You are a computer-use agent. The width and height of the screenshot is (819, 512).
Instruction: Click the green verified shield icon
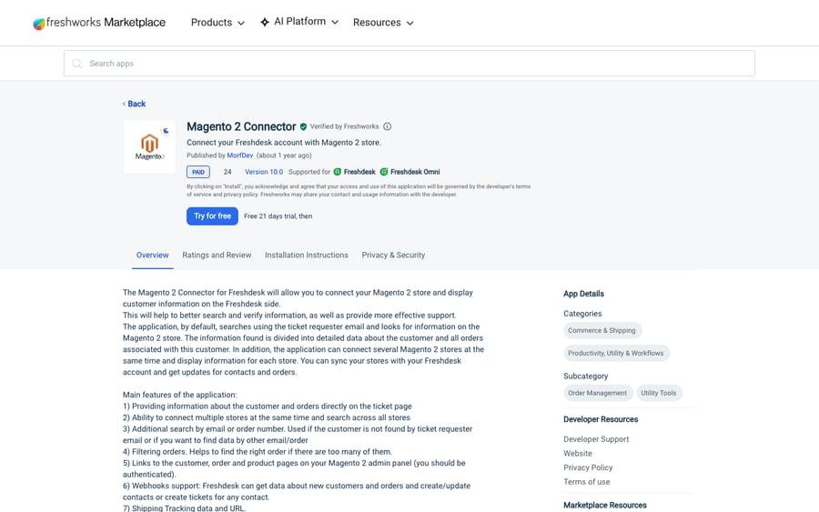pos(303,126)
